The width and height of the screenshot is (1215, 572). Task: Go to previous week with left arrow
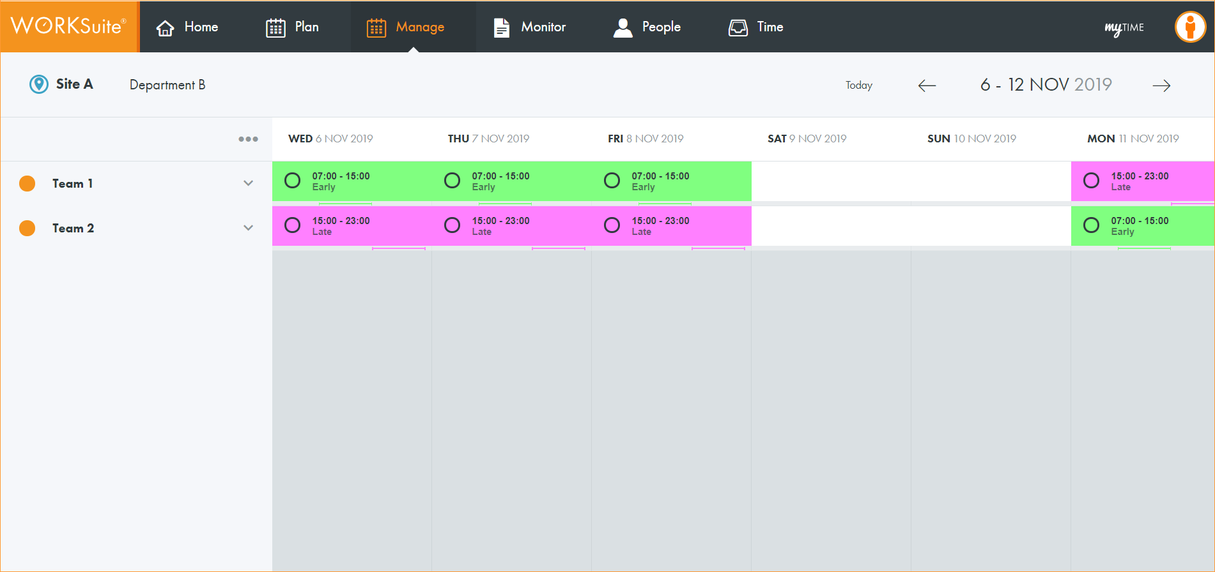coord(927,86)
